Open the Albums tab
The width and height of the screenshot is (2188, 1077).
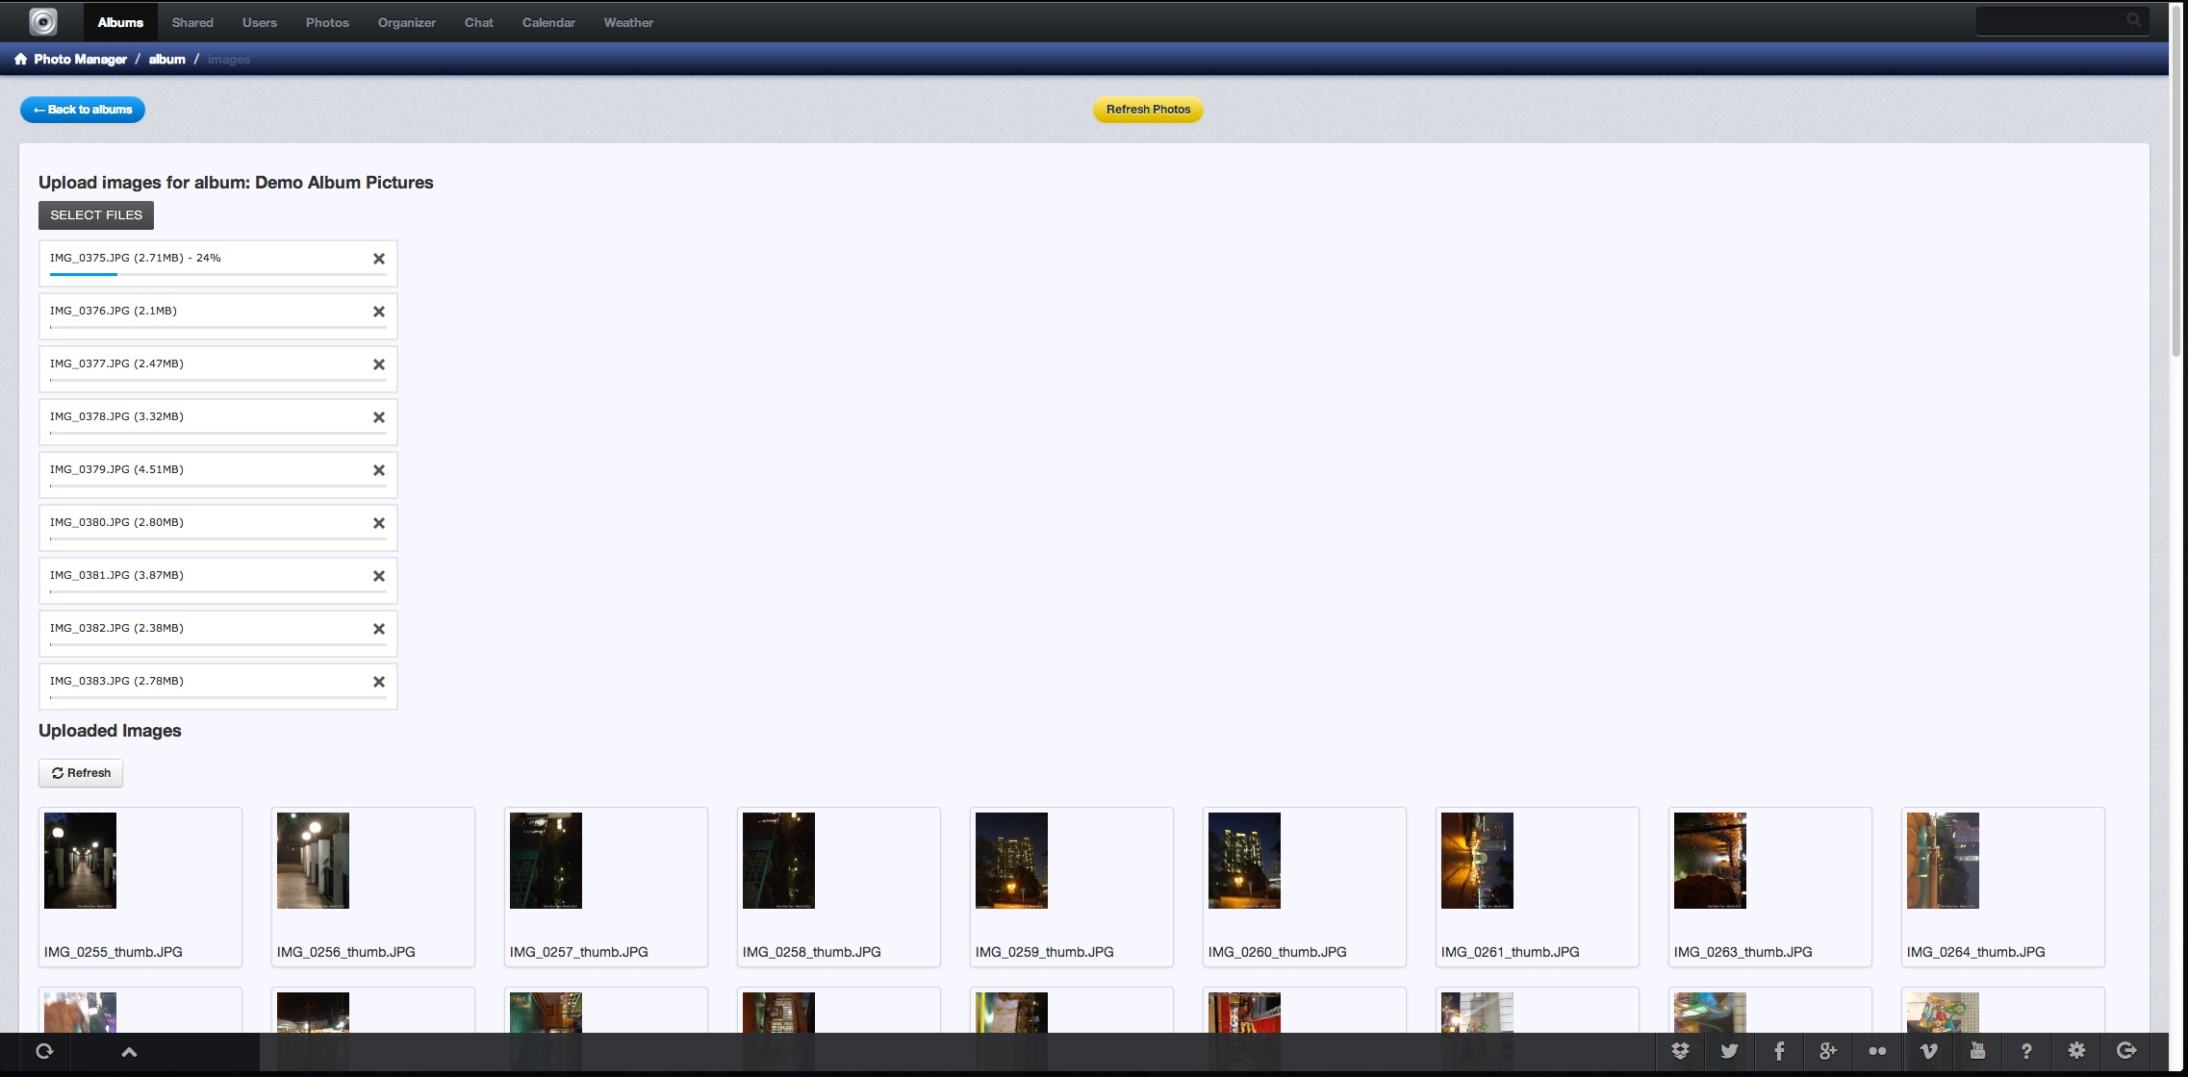point(120,22)
